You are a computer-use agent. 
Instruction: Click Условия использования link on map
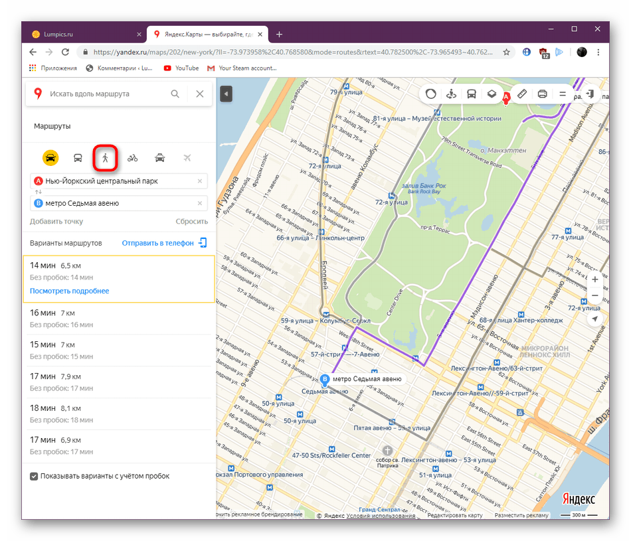coord(381,515)
